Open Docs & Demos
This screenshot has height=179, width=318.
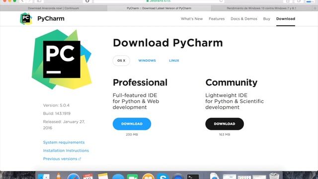244,19
